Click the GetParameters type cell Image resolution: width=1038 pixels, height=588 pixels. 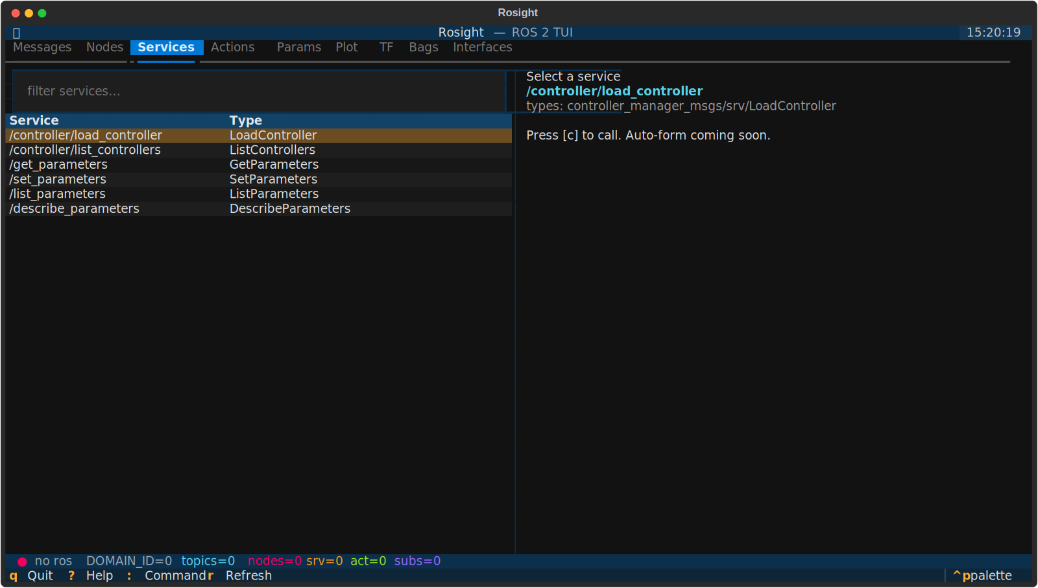click(x=274, y=165)
